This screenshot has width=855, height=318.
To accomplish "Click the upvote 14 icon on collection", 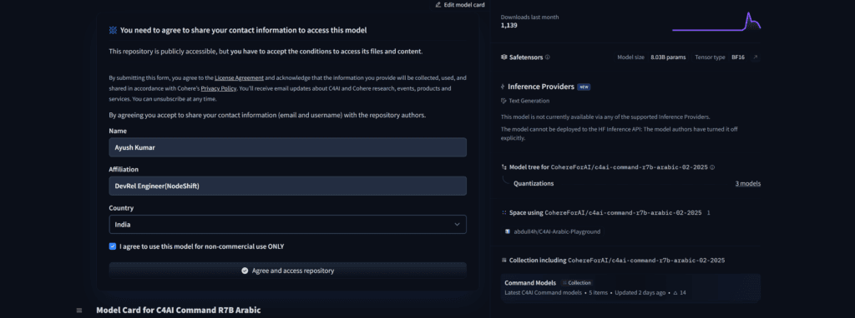I will pos(675,293).
